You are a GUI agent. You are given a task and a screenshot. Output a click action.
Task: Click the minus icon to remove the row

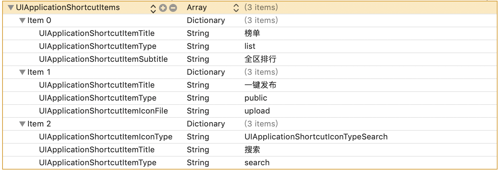(173, 8)
